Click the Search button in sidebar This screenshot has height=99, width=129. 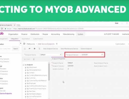pos(16,49)
